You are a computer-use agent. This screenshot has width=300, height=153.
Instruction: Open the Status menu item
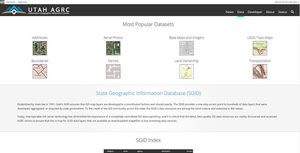tap(283, 12)
